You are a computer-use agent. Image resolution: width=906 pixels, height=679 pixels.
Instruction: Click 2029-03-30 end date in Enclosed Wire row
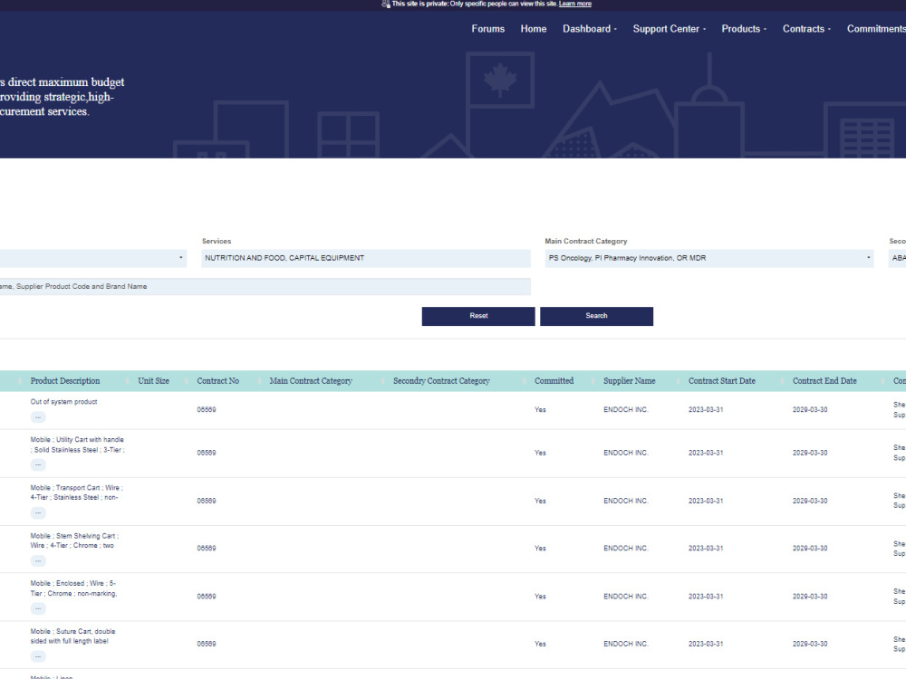click(x=809, y=597)
